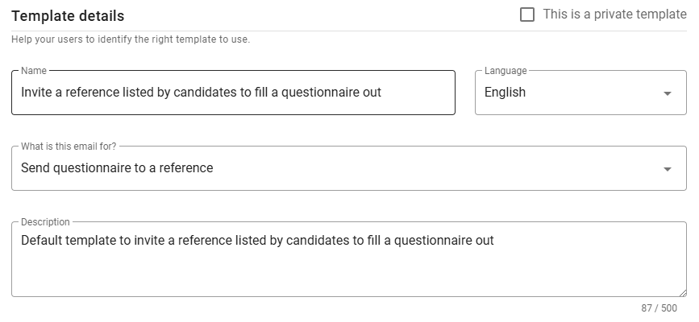The width and height of the screenshot is (699, 322).
Task: Click the "What is this email for?" label
Action: click(69, 147)
